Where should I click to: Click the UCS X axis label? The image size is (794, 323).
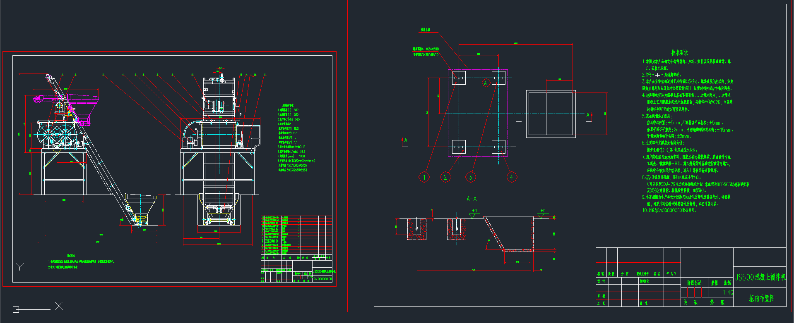(x=59, y=306)
